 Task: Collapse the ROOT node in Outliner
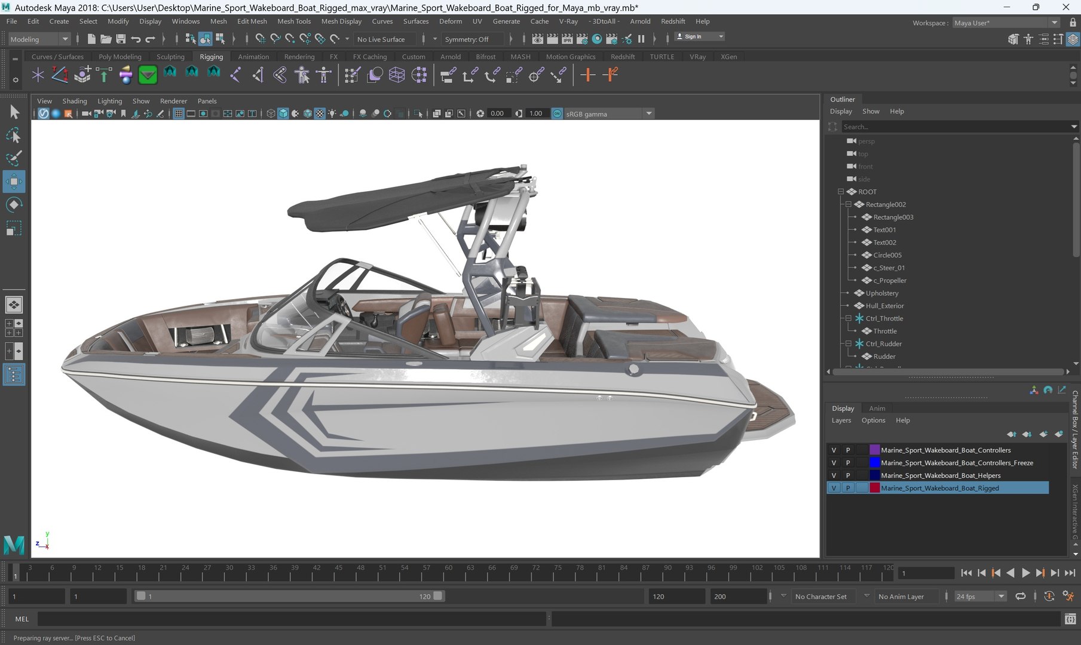pyautogui.click(x=840, y=192)
